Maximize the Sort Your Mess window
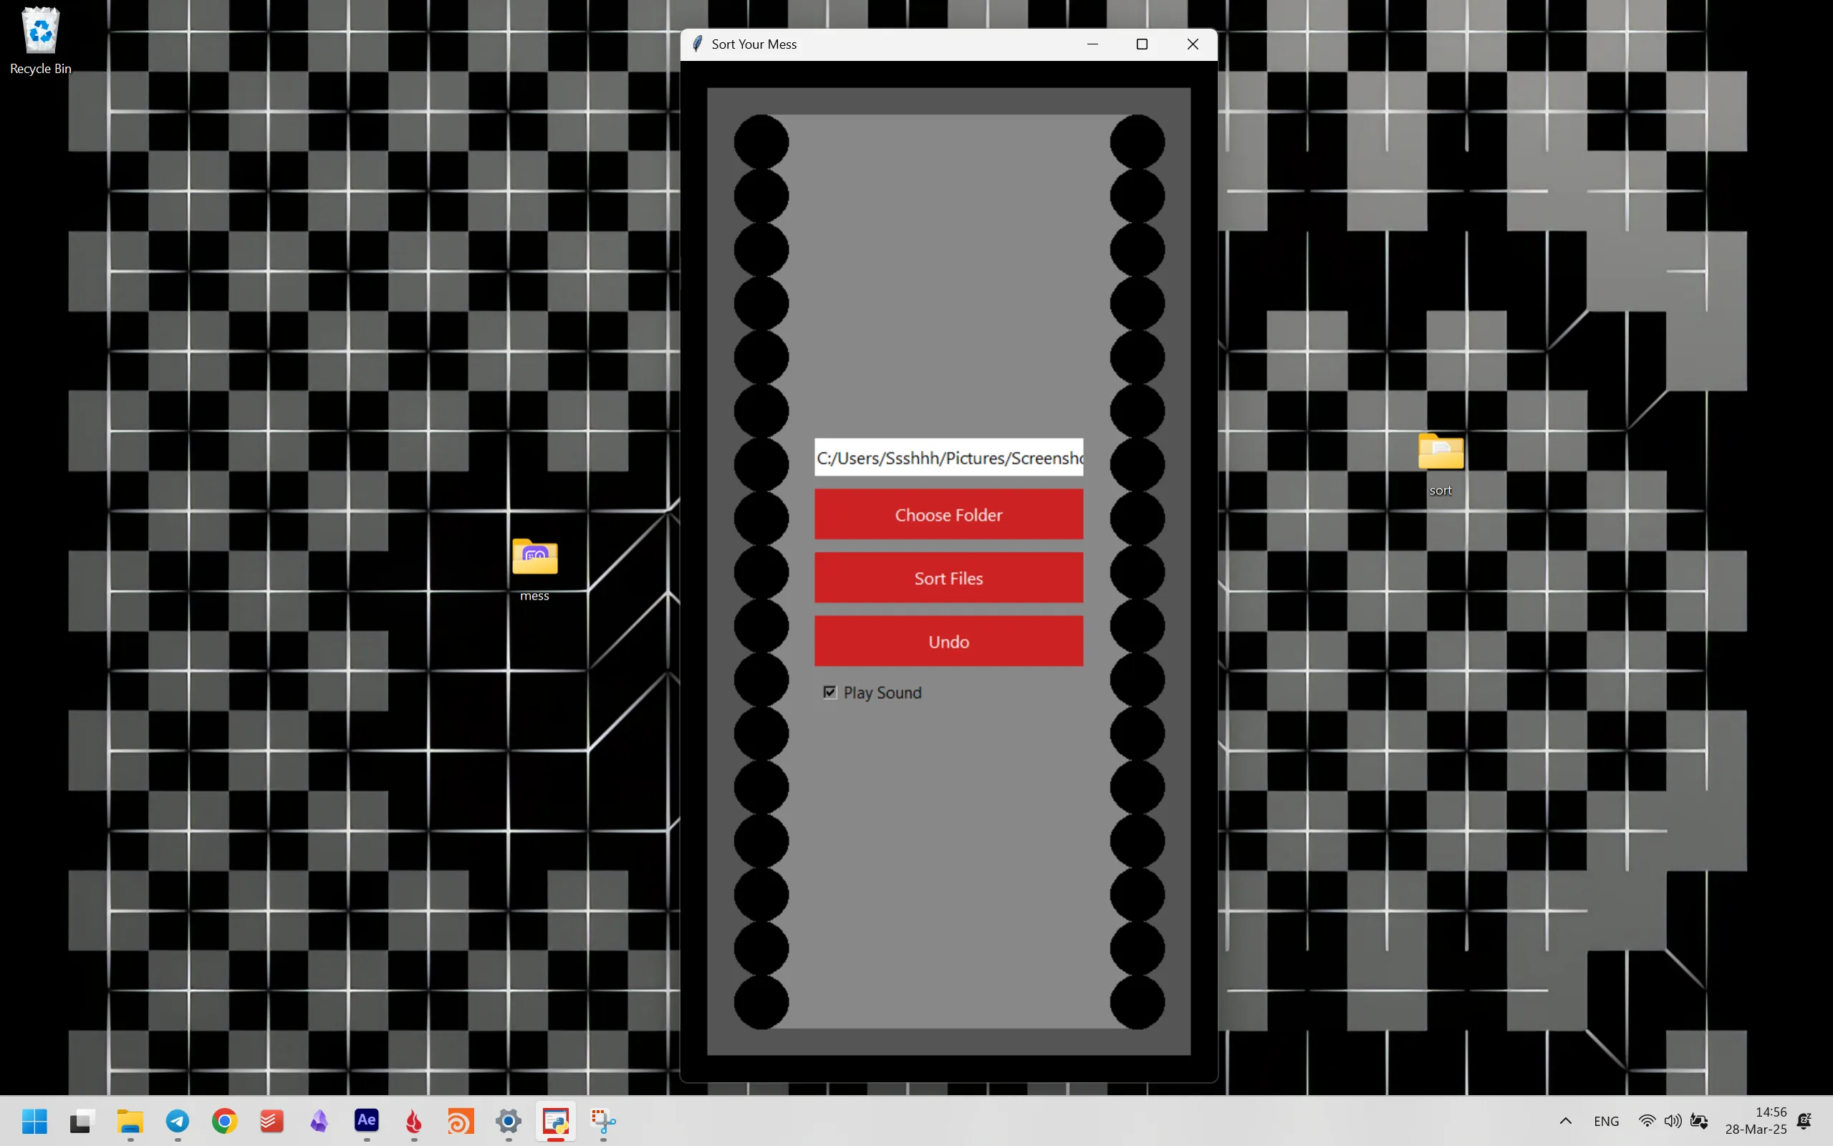 click(x=1142, y=44)
